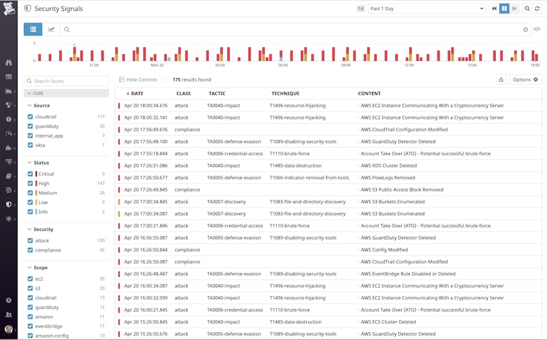Click the Datadog logo in sidebar

click(x=9, y=8)
